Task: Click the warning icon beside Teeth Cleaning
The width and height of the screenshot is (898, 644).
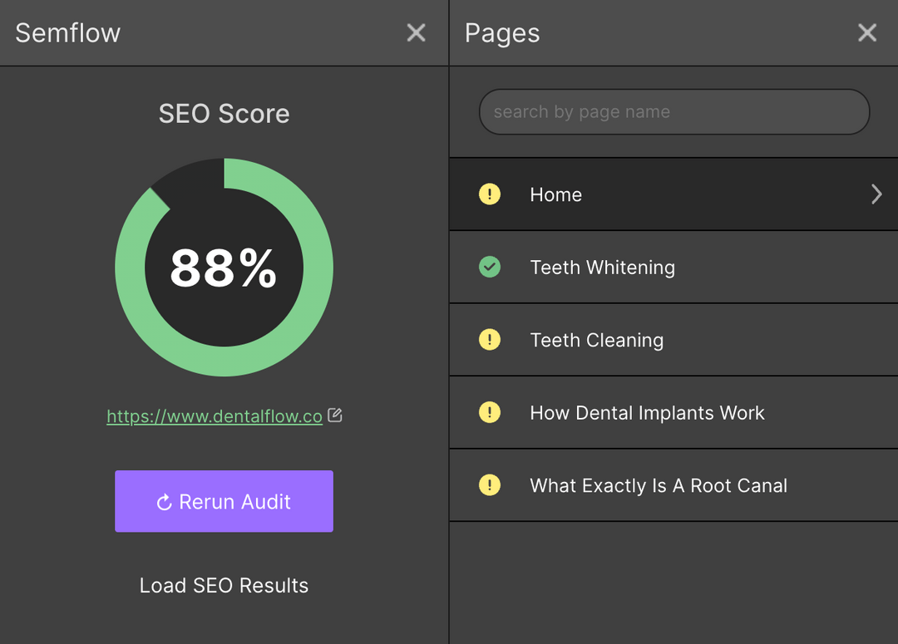Action: pyautogui.click(x=490, y=340)
